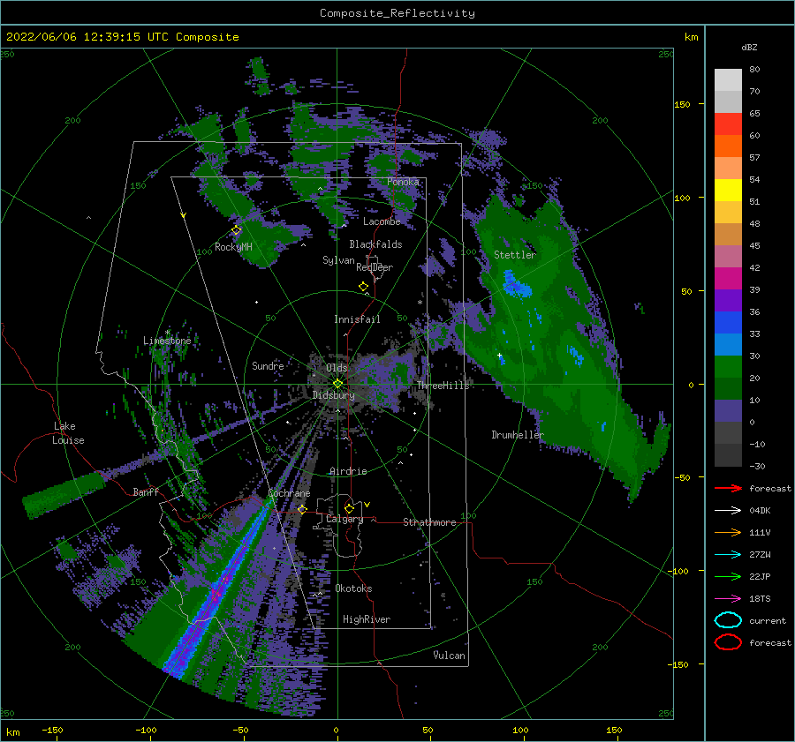
Task: Click the blue high-reflectivity cell below Stettler
Action: [x=516, y=285]
